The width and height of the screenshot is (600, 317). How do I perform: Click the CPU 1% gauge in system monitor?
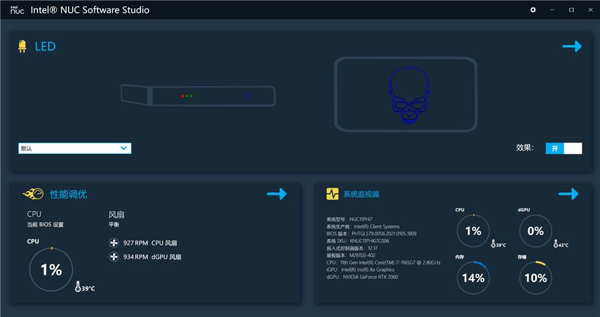point(473,231)
